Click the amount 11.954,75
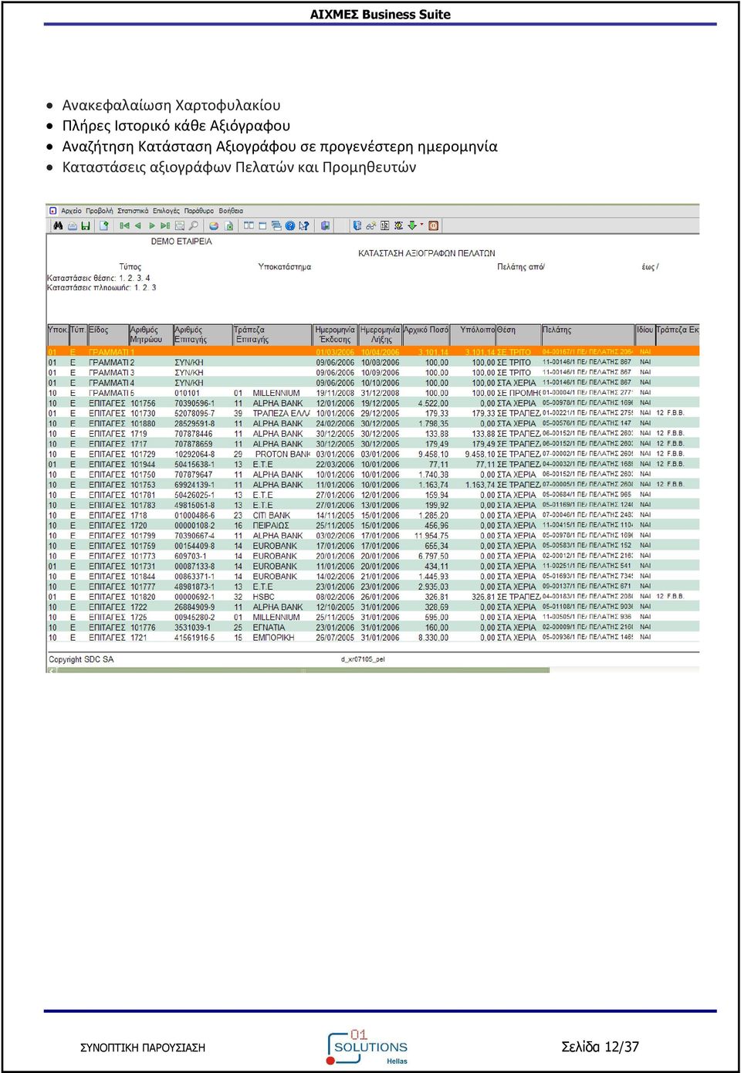 click(431, 536)
